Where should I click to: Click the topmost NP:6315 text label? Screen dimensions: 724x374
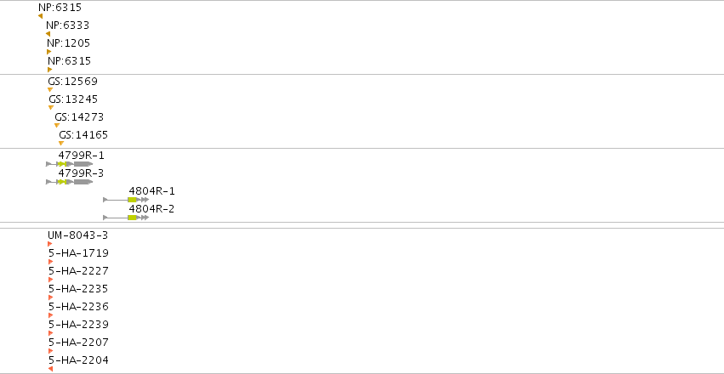pos(60,8)
